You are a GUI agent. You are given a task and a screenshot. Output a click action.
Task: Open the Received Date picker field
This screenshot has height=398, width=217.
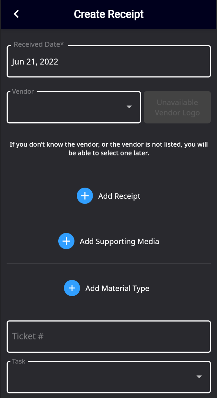point(109,61)
